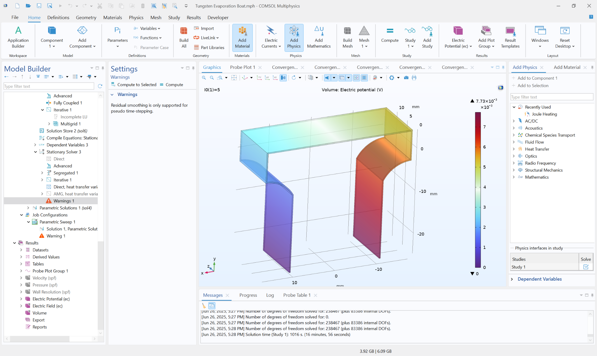Screen dimensions: 597x356
Task: Click the Add Material ribbon button
Action: [x=242, y=37]
